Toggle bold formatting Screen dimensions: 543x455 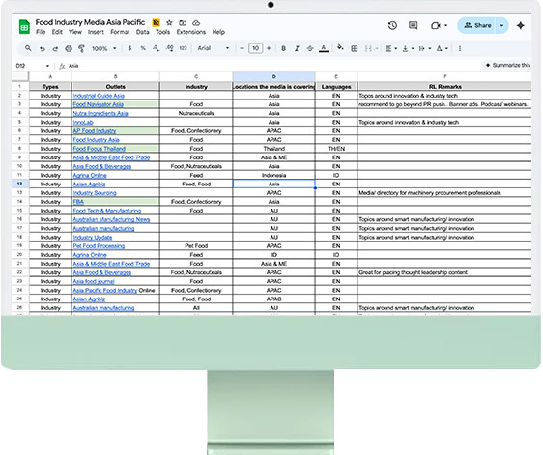284,49
